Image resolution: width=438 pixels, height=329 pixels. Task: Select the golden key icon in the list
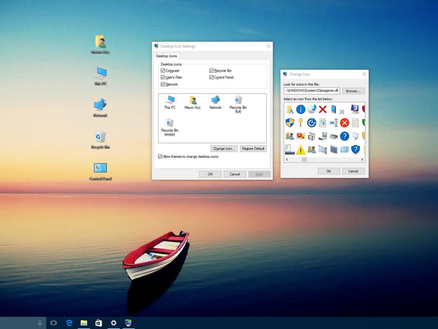click(x=301, y=123)
